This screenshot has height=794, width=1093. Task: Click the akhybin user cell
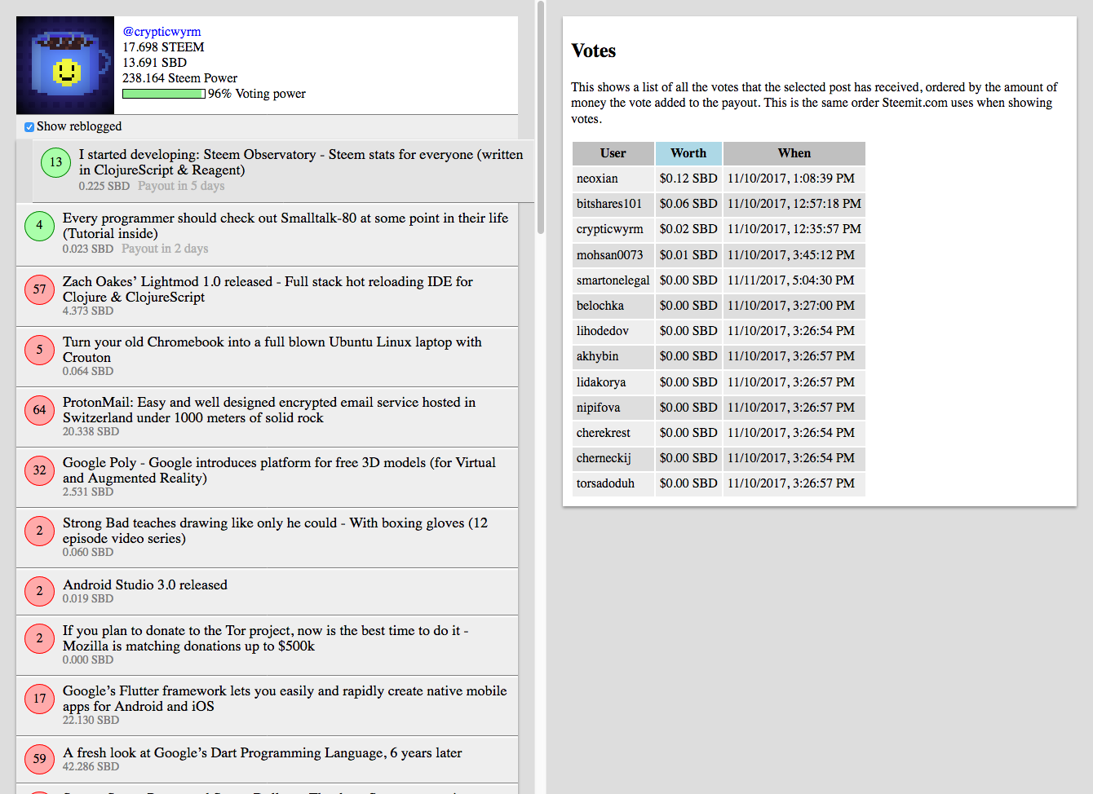click(x=613, y=356)
